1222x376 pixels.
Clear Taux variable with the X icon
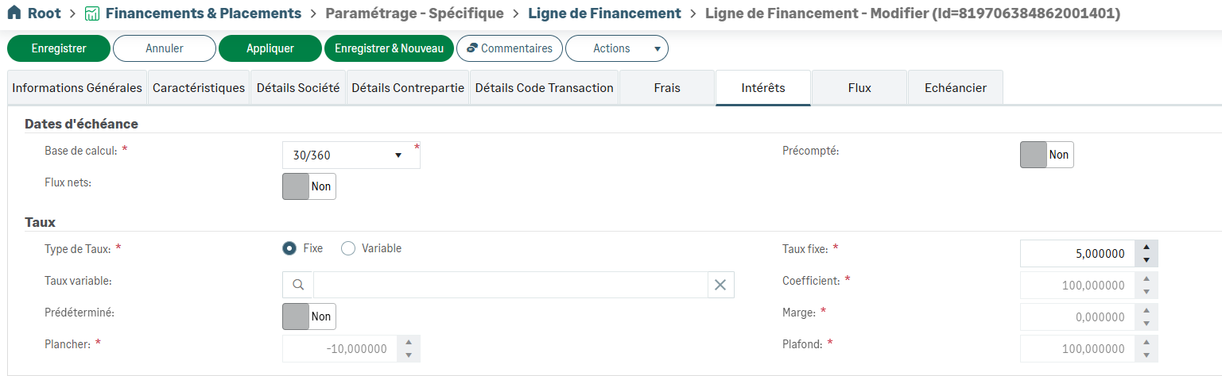pos(720,285)
